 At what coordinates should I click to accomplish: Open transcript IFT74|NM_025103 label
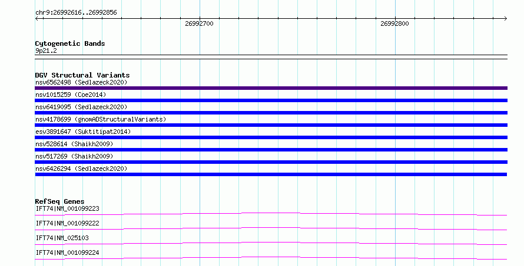(x=62, y=238)
